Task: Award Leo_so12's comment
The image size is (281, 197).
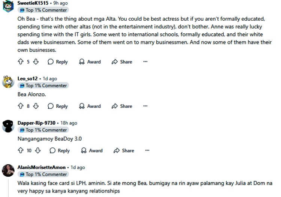Action: click(90, 106)
